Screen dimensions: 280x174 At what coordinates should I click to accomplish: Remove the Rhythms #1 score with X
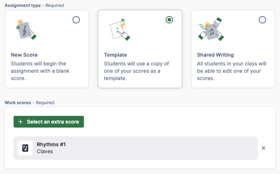(264, 148)
